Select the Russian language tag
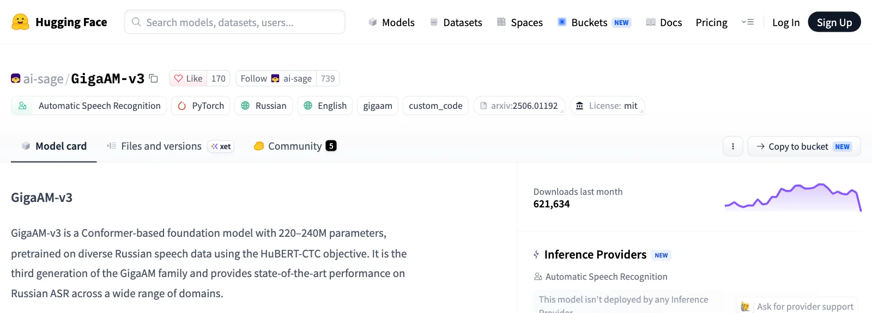Image resolution: width=872 pixels, height=313 pixels. point(264,106)
